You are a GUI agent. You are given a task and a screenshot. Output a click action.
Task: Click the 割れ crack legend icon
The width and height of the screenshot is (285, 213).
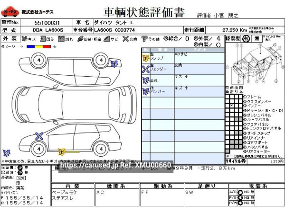pyautogui.click(x=61, y=39)
